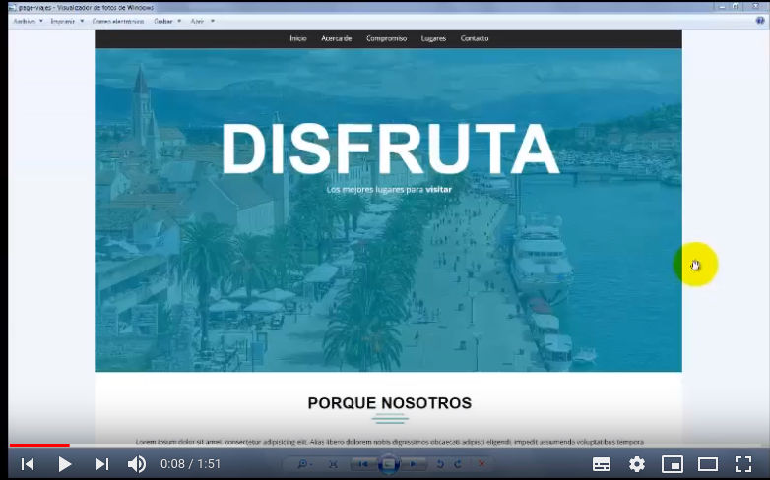This screenshot has width=770, height=480.
Task: Play the video
Action: pos(64,464)
